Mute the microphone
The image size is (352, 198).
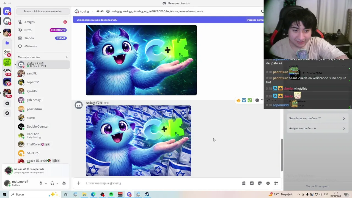click(41, 183)
